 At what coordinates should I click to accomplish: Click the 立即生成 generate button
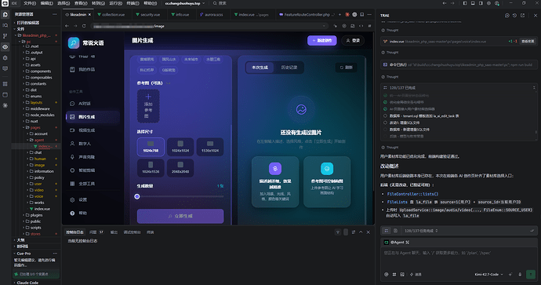[180, 216]
